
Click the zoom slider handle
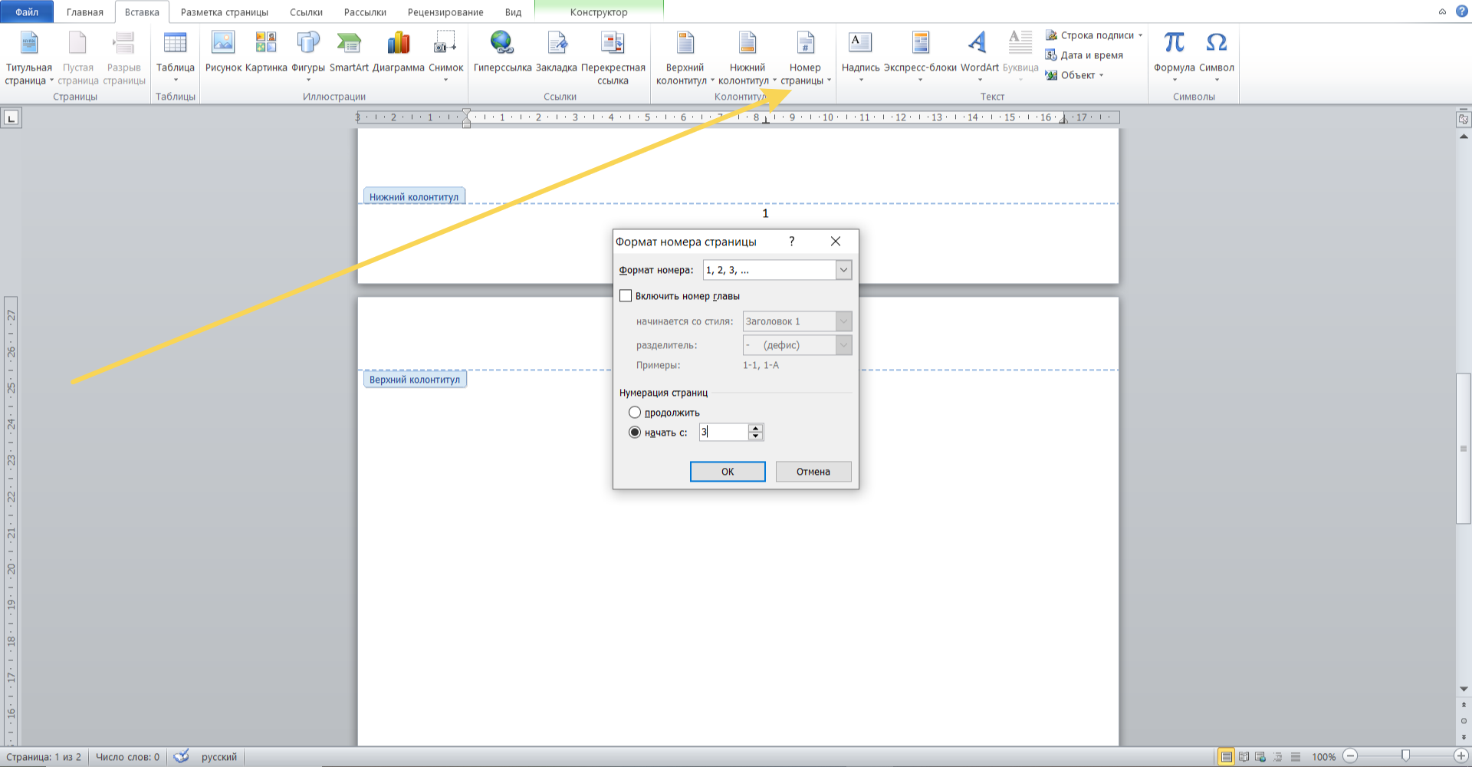[1405, 756]
